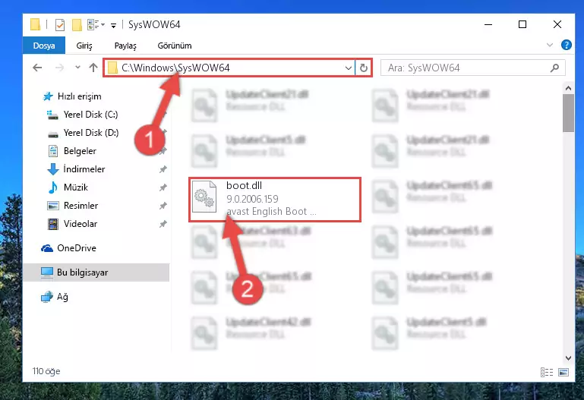Image resolution: width=584 pixels, height=400 pixels.
Task: Click the pin icon next to Müzik
Action: [163, 188]
